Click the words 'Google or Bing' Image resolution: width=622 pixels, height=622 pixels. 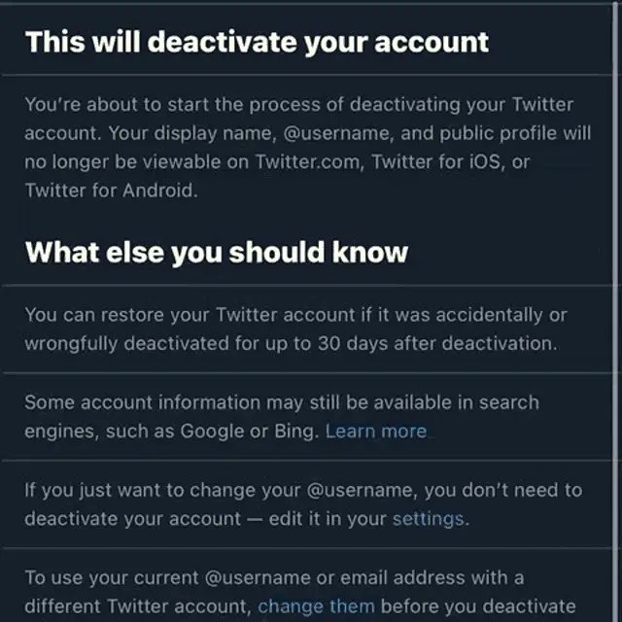[247, 432]
